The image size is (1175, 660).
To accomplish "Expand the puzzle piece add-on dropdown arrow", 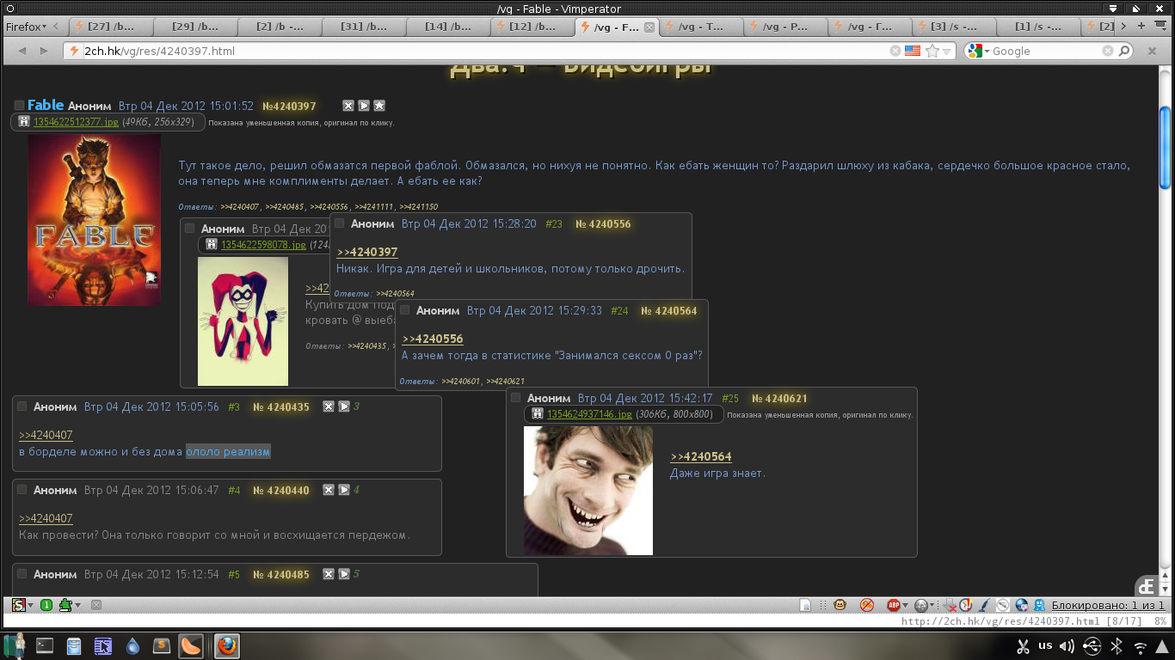I will coord(77,605).
